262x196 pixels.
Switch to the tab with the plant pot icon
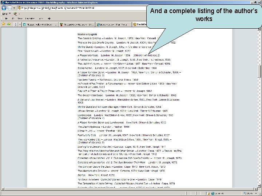77,25
